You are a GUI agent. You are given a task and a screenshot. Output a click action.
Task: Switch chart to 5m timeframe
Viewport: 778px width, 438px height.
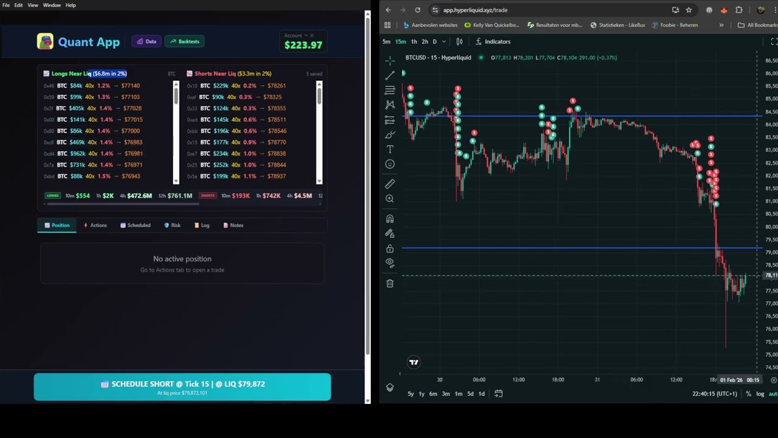(x=387, y=41)
